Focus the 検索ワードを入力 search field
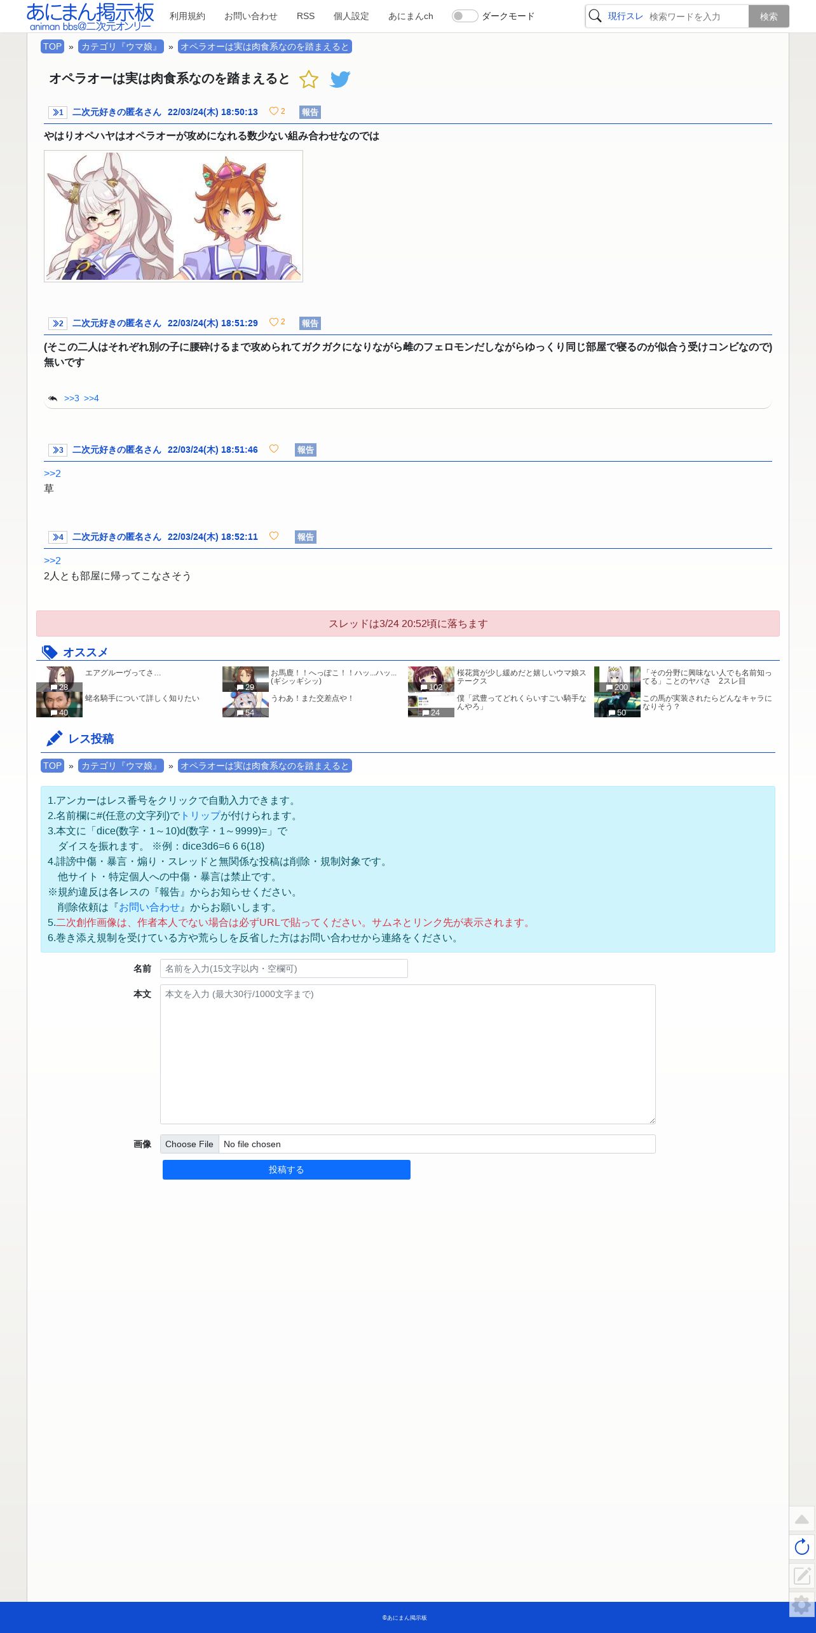Image resolution: width=816 pixels, height=1633 pixels. 697,17
